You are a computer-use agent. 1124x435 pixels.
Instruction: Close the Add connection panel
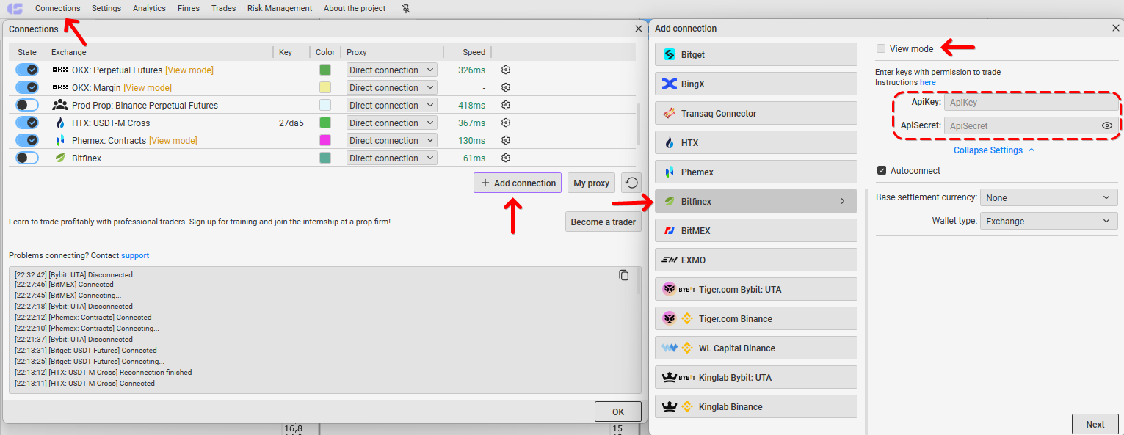click(1116, 28)
